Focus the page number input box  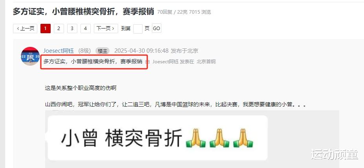[138, 29]
